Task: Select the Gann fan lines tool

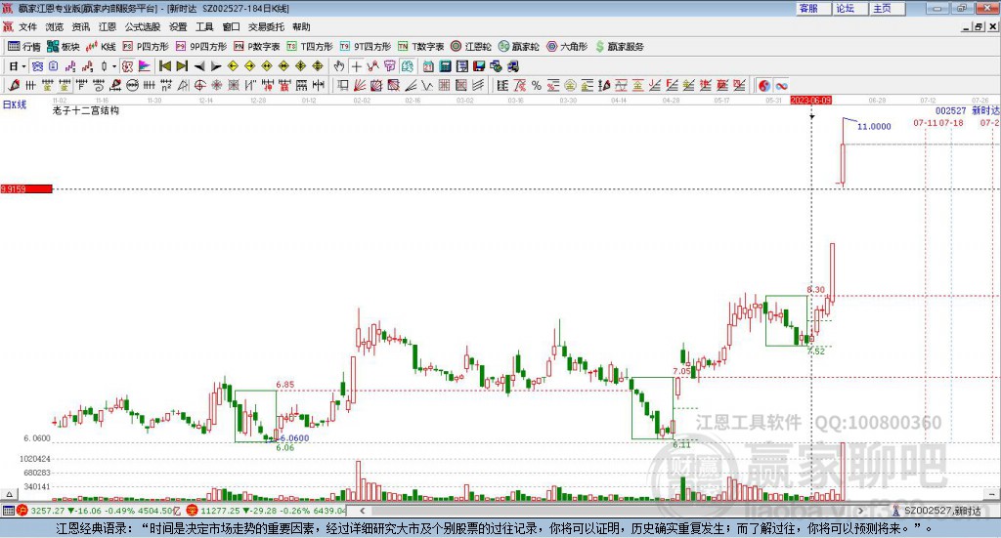Action: click(x=360, y=85)
